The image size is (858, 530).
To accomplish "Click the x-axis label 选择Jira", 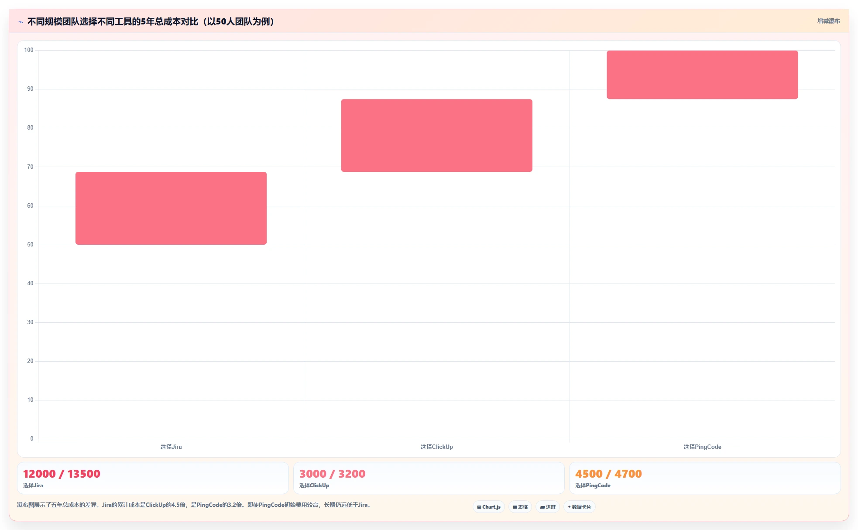I will [x=171, y=447].
